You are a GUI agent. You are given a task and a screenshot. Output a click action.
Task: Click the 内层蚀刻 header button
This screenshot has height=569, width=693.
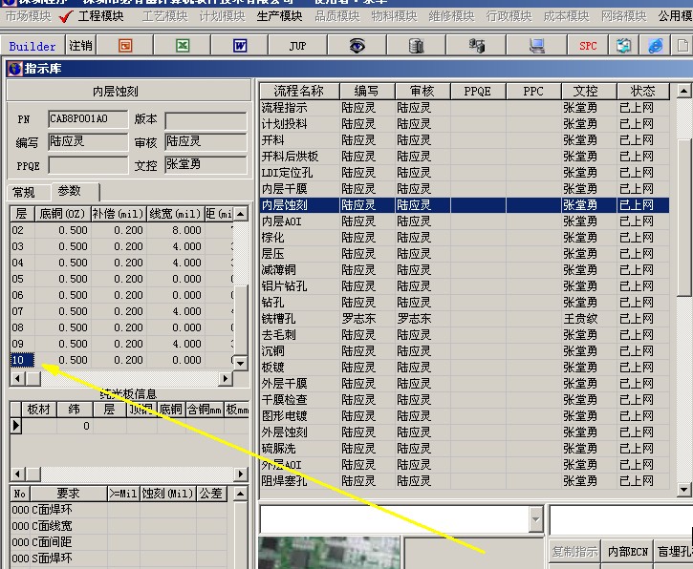coord(129,91)
